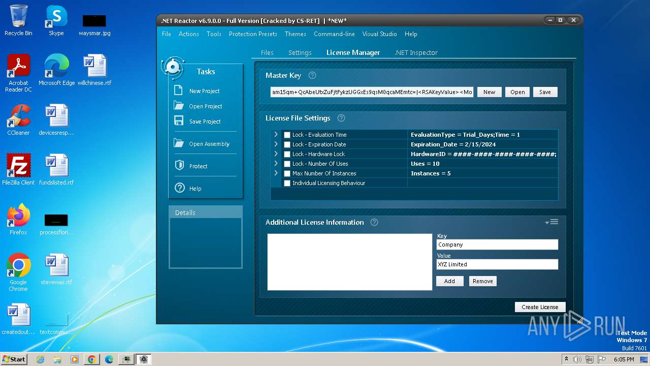Show hidden icons in system tray
This screenshot has width=650, height=366.
click(x=566, y=359)
